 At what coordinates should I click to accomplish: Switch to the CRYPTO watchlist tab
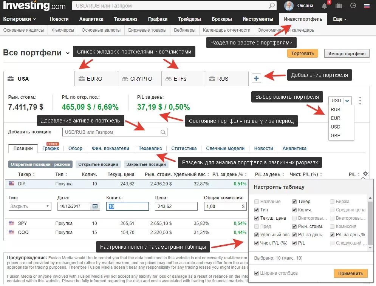click(140, 78)
